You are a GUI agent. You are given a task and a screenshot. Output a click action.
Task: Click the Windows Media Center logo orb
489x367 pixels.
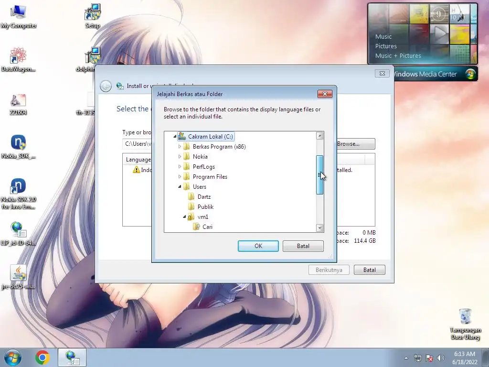pos(470,74)
